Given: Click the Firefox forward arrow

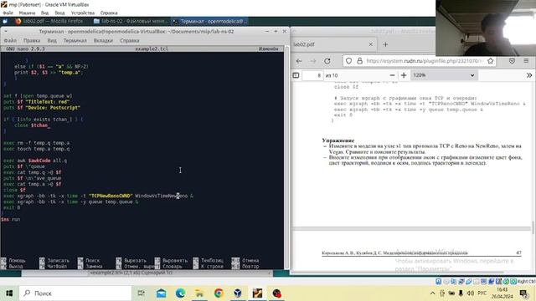Looking at the screenshot, I should click(x=313, y=61).
